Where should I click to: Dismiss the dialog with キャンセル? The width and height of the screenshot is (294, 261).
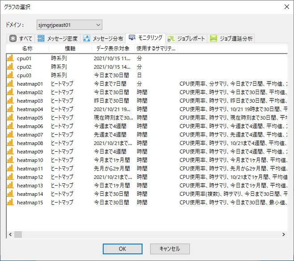click(x=170, y=249)
